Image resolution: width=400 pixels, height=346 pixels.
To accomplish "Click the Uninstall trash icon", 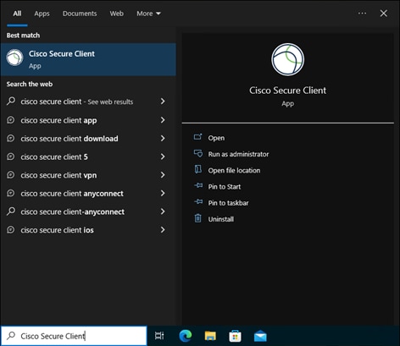I will click(x=198, y=218).
